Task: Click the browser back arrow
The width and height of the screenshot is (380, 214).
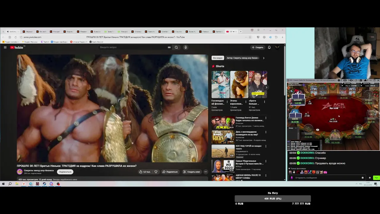Action: (x=3, y=37)
